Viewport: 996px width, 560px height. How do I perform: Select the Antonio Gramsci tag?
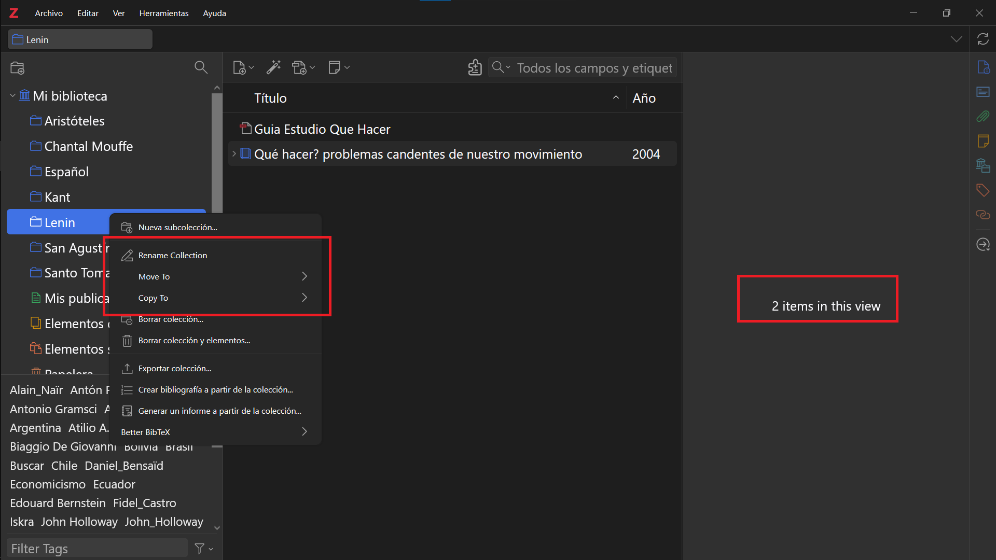pos(53,409)
